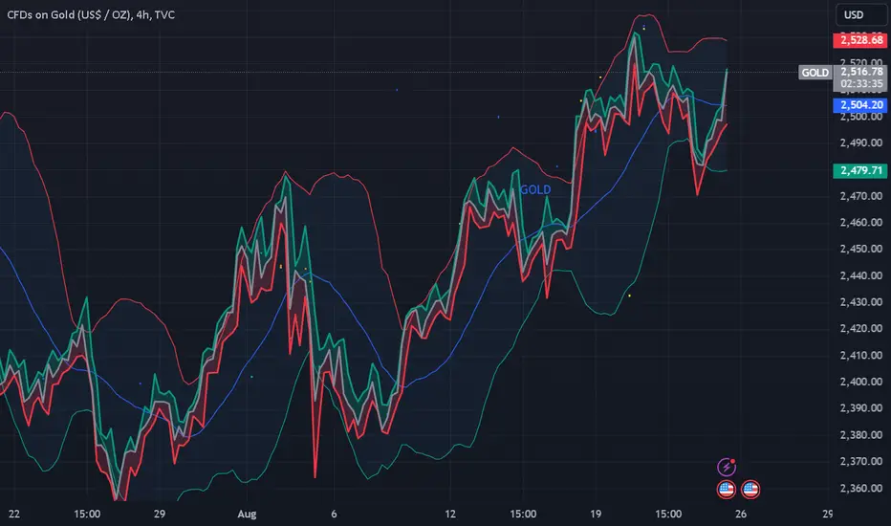The image size is (891, 526).
Task: Open the purple lightning latest-updates icon
Action: pos(727,467)
